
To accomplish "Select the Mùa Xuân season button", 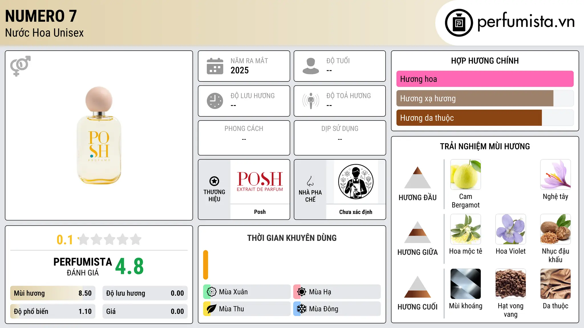I will tap(247, 292).
